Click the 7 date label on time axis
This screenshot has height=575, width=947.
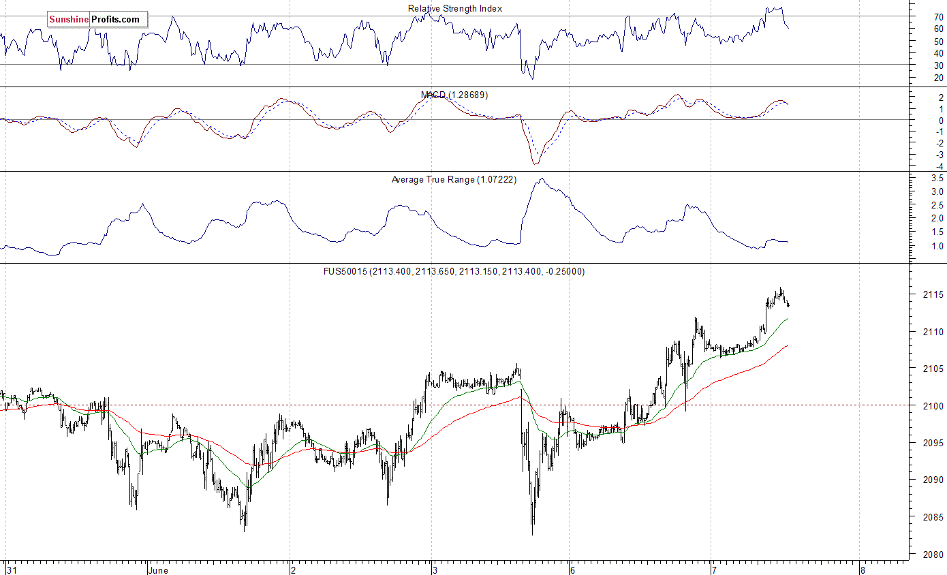click(713, 570)
